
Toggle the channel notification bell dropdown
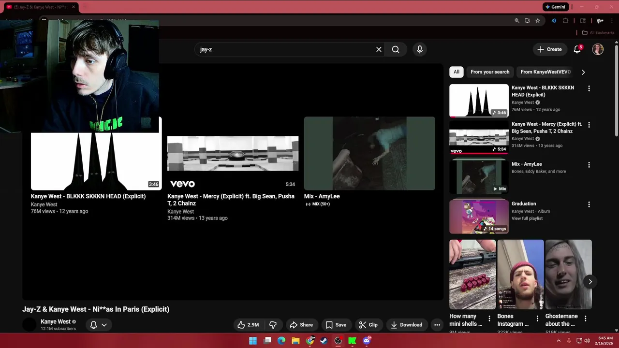point(98,325)
